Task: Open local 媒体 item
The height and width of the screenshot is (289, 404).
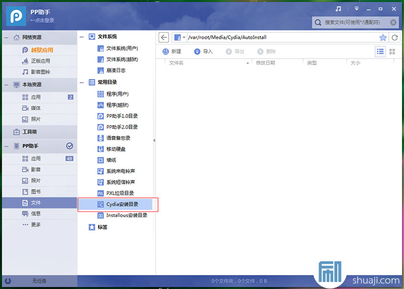Action: [39, 108]
